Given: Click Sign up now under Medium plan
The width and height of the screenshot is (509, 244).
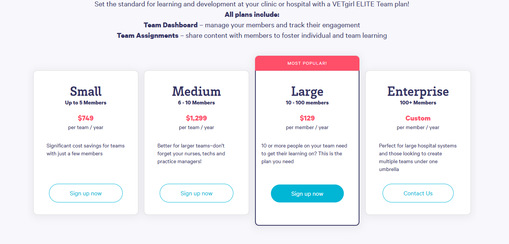Looking at the screenshot, I should coord(196,193).
